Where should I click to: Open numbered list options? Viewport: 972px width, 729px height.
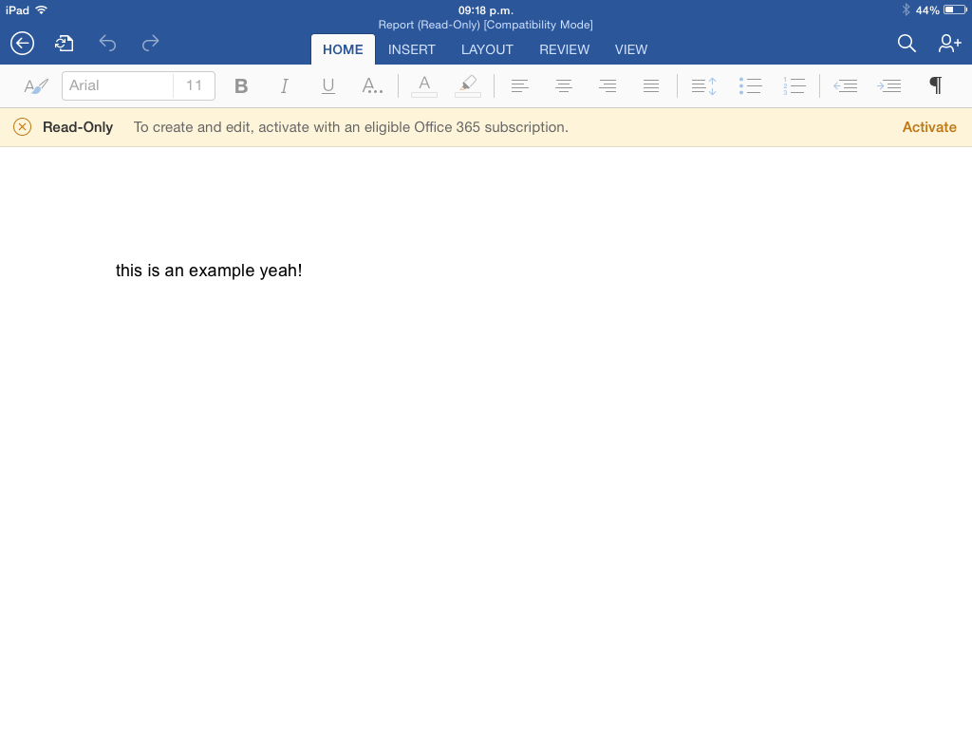point(794,85)
